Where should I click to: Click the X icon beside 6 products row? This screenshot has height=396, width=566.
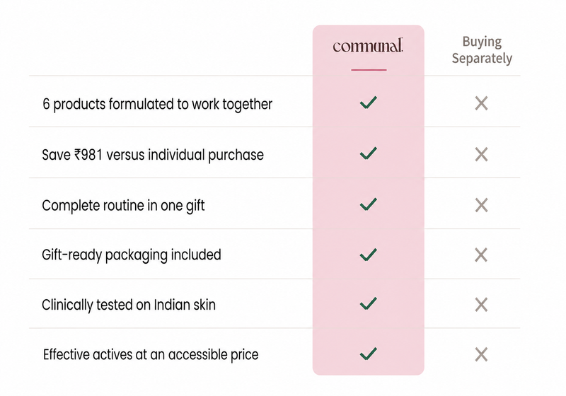[x=482, y=103]
